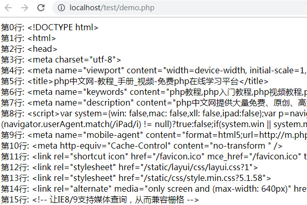Click the Cache-Control meta line
This screenshot has height=205, width=307.
point(142,146)
